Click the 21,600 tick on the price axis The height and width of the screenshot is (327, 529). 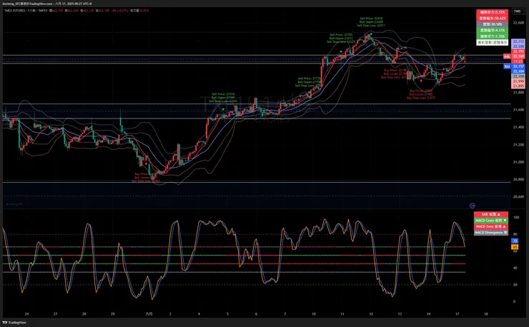tap(518, 109)
